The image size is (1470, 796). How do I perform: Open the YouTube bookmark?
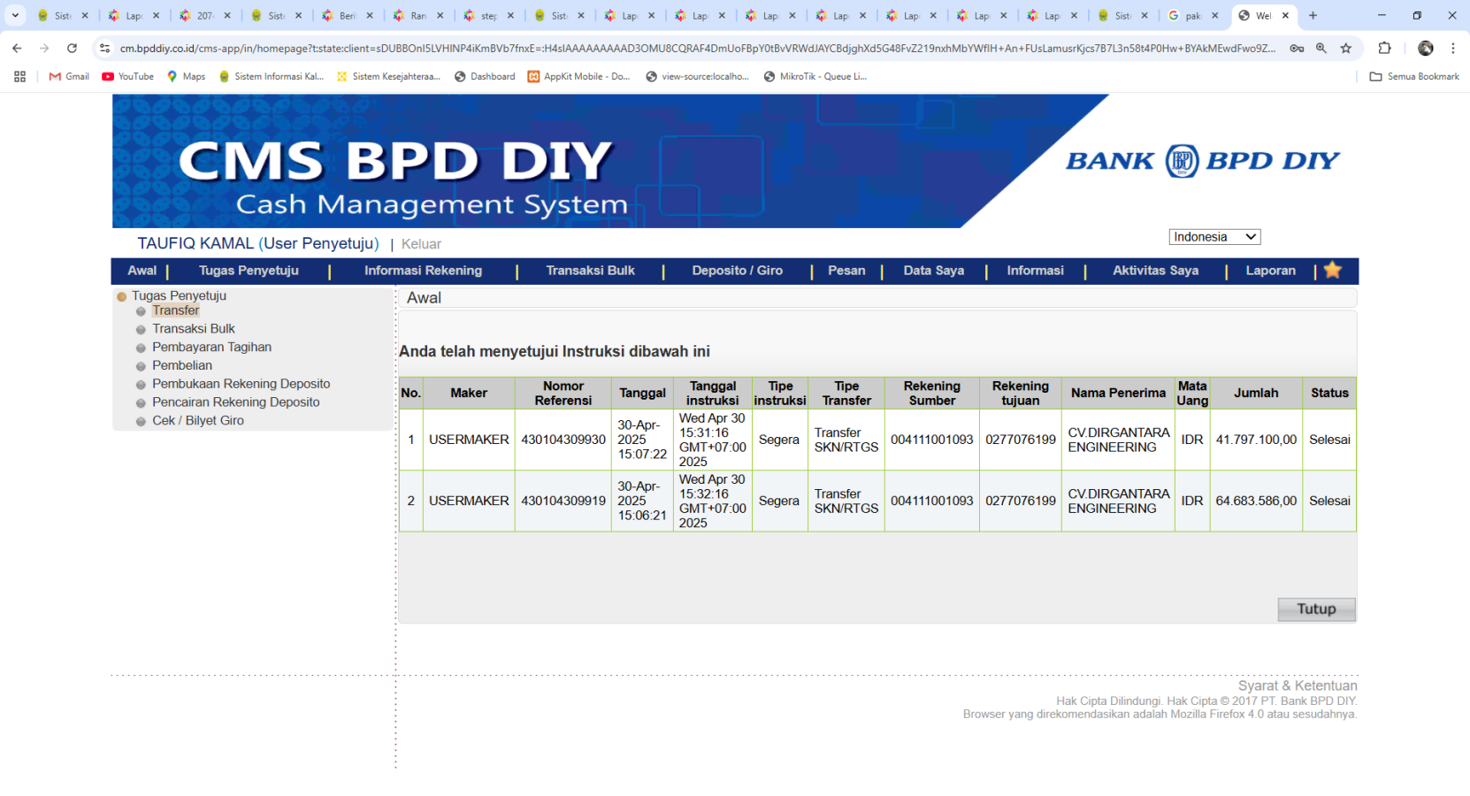127,77
